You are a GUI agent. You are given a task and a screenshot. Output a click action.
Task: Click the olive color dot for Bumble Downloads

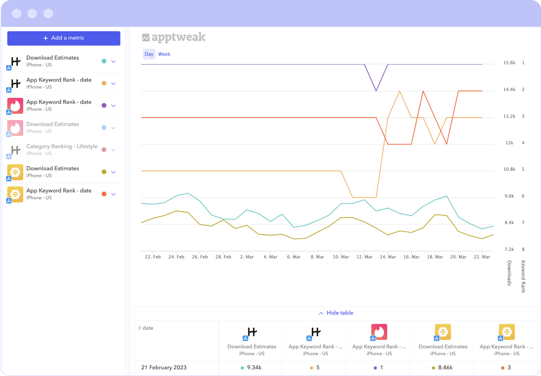coord(104,172)
